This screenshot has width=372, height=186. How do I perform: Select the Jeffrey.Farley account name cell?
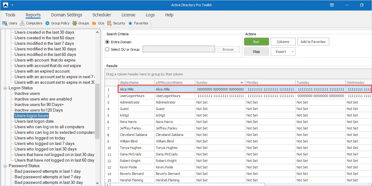point(175,128)
